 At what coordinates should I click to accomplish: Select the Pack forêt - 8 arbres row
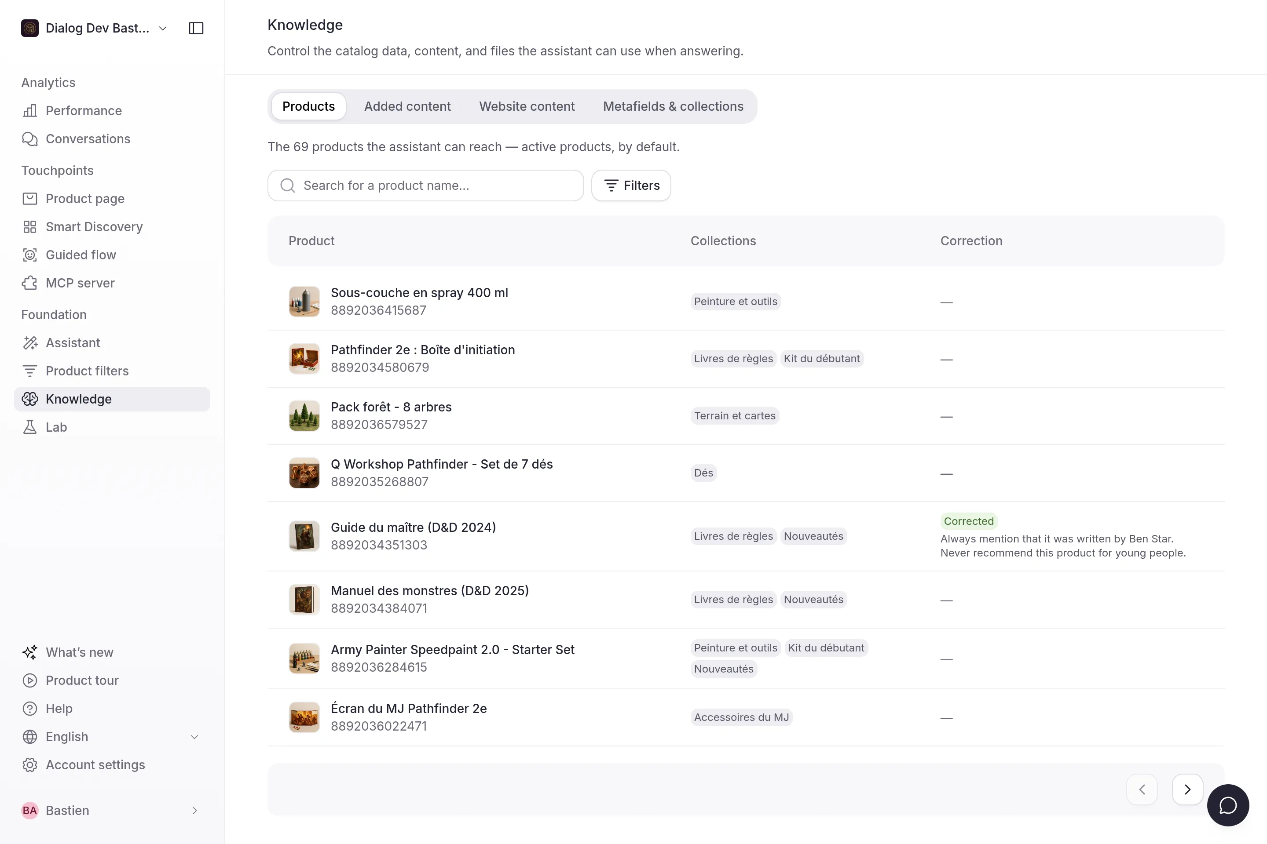click(746, 415)
